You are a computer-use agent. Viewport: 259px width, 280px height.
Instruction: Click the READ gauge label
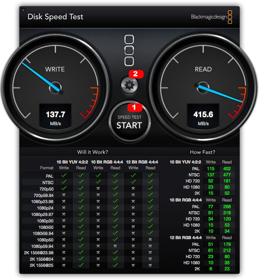click(x=203, y=69)
